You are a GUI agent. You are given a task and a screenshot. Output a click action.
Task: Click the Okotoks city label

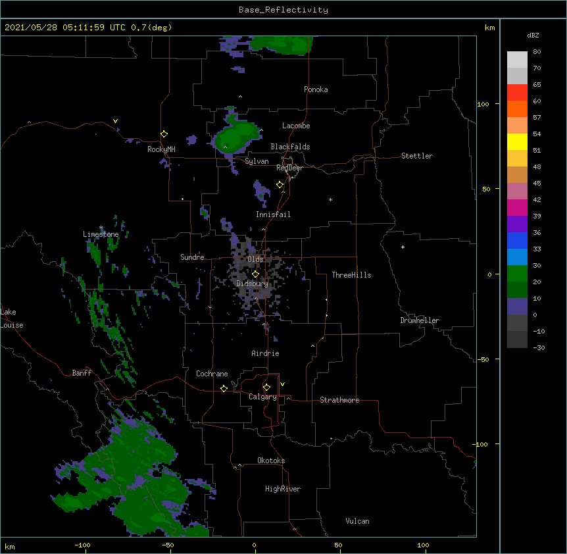tap(271, 461)
